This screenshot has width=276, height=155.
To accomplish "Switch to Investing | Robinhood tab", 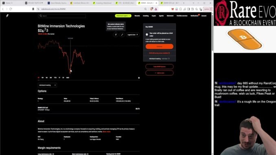I will 103,3.
